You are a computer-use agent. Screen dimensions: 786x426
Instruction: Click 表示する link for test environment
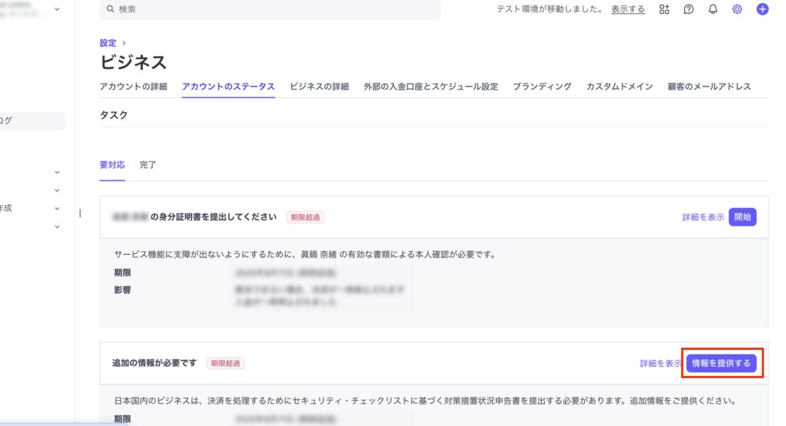click(x=628, y=9)
